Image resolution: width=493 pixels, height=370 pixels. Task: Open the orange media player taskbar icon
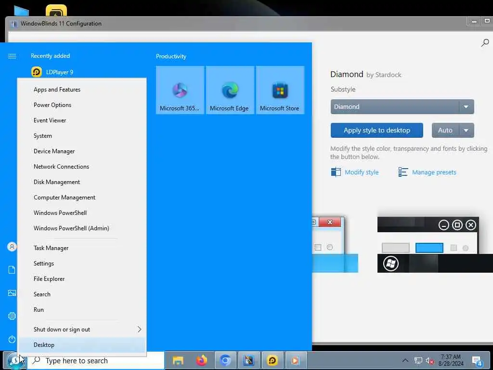pyautogui.click(x=296, y=360)
